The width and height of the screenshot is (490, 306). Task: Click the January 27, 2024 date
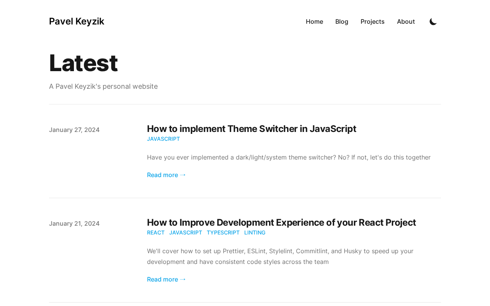tap(74, 130)
